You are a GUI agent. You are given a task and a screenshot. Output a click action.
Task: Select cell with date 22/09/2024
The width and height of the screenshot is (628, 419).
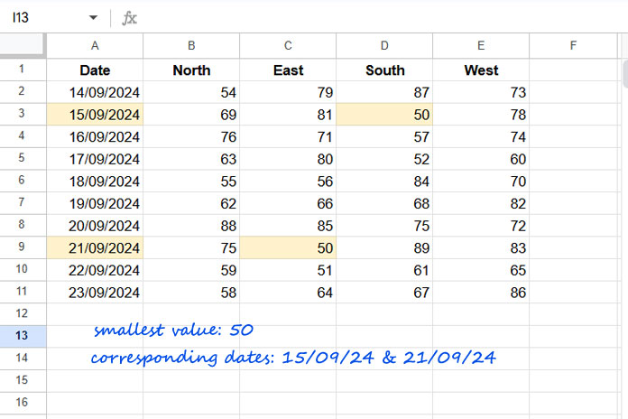tap(95, 270)
